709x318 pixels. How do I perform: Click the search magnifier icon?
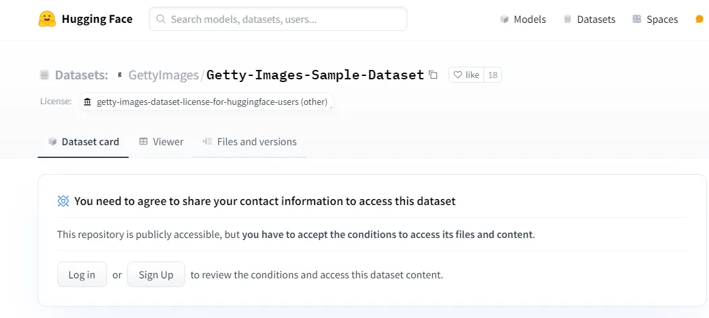click(x=161, y=19)
